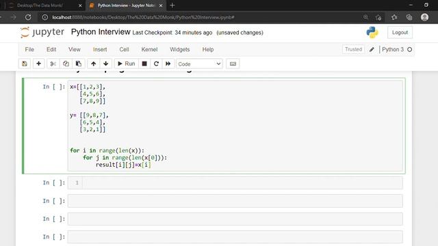The height and width of the screenshot is (246, 438).
Task: Close the Python Interview browser tab
Action: tap(161, 5)
